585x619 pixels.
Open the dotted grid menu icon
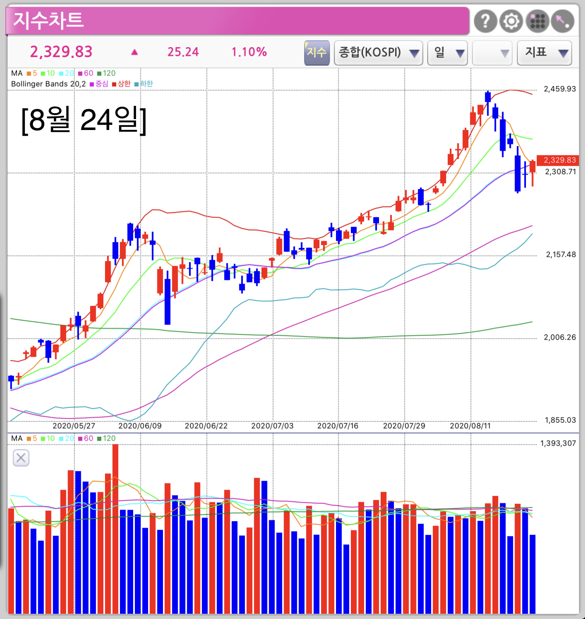point(537,21)
